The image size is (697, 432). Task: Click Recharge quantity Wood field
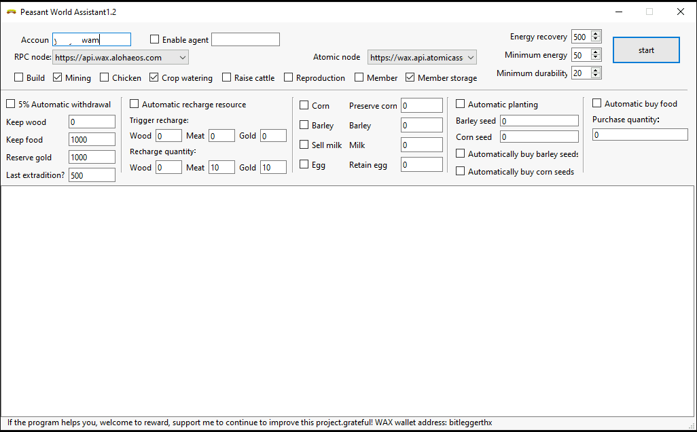tap(169, 167)
